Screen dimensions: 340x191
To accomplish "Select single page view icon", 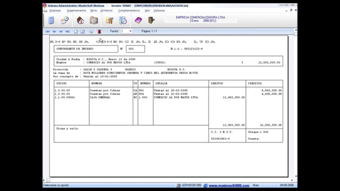I will coord(76,31).
